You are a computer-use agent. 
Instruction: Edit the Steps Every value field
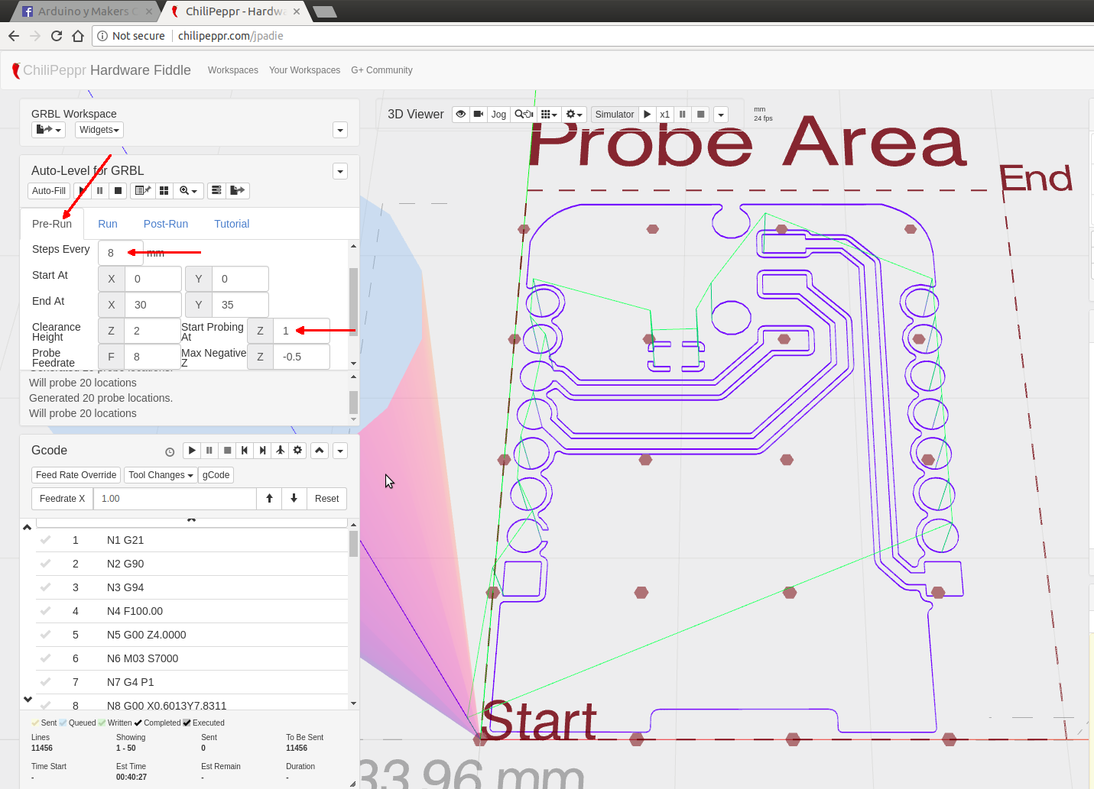[118, 252]
